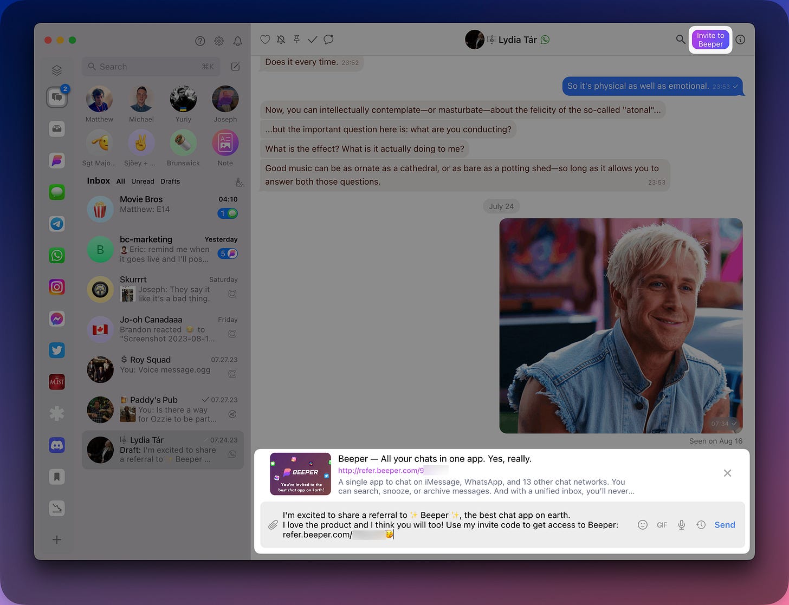Switch to the Drafts inbox tab
The image size is (789, 605).
170,181
